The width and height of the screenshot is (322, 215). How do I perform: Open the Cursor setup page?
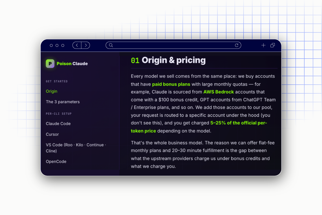[x=52, y=134]
